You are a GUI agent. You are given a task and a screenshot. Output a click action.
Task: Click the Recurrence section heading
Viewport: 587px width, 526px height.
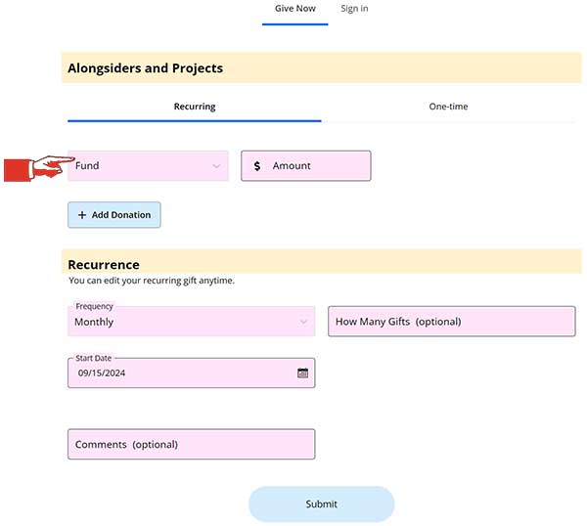(x=104, y=265)
